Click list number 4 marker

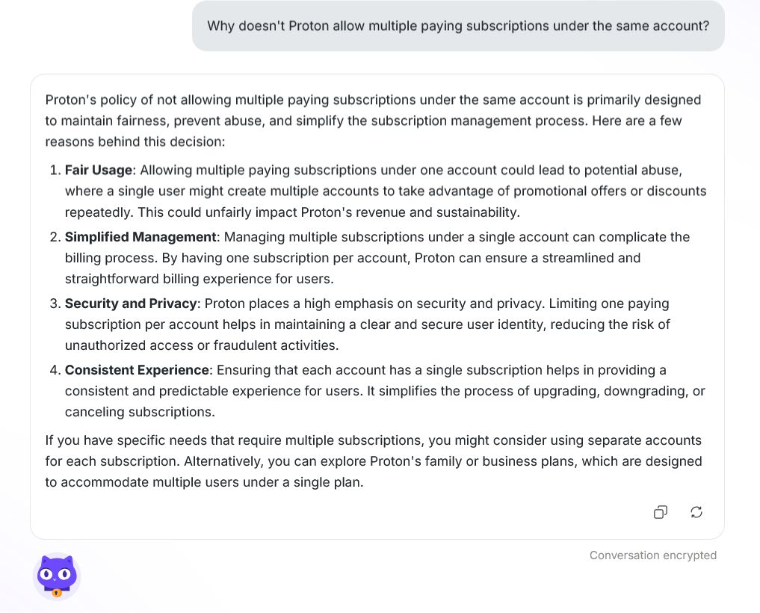pos(55,370)
